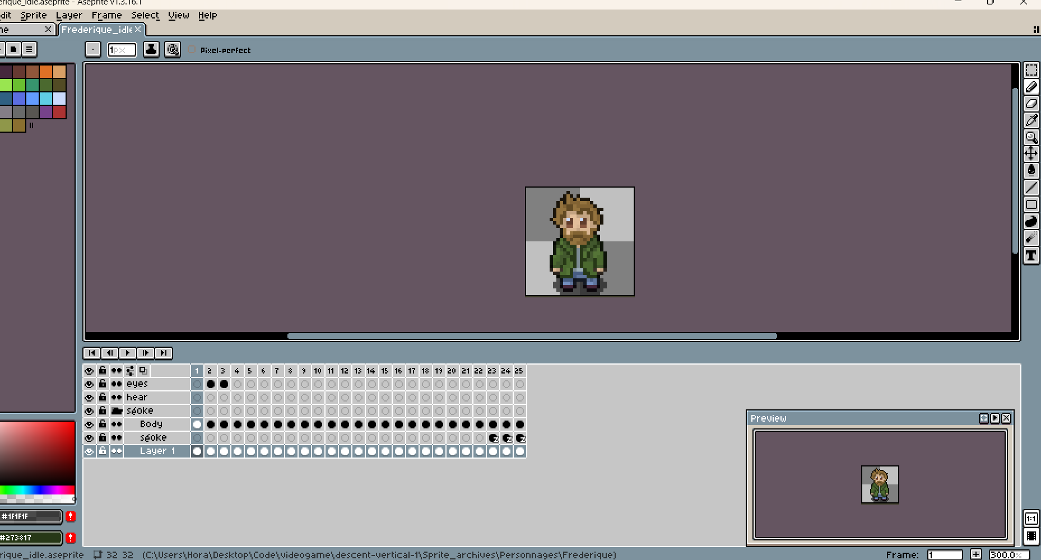Open the Frame menu

coord(106,15)
